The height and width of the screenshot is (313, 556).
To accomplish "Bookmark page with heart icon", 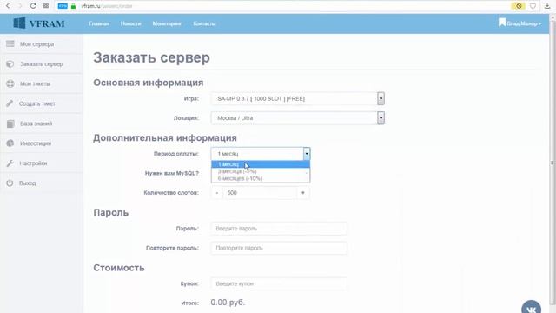I will pyautogui.click(x=533, y=6).
